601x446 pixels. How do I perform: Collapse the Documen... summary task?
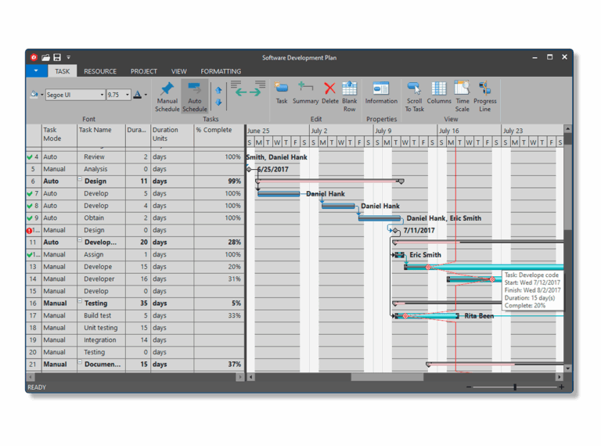80,362
